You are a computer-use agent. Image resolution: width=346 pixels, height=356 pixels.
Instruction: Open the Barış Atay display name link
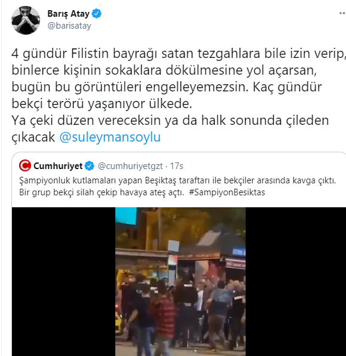click(x=68, y=14)
